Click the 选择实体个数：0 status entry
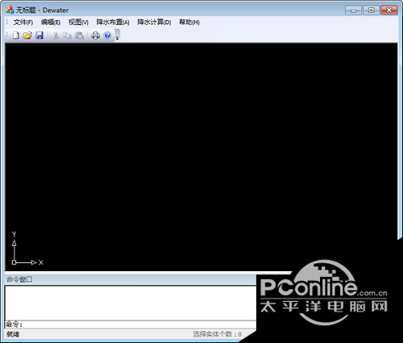403x343 pixels. (217, 334)
